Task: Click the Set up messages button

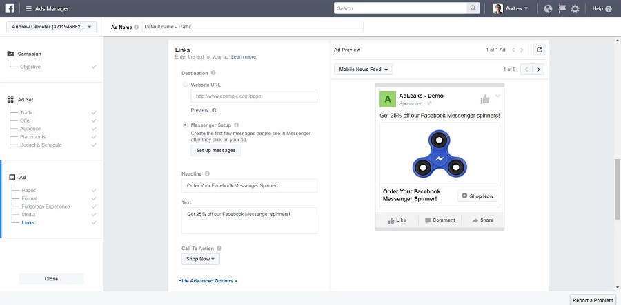Action: point(216,150)
